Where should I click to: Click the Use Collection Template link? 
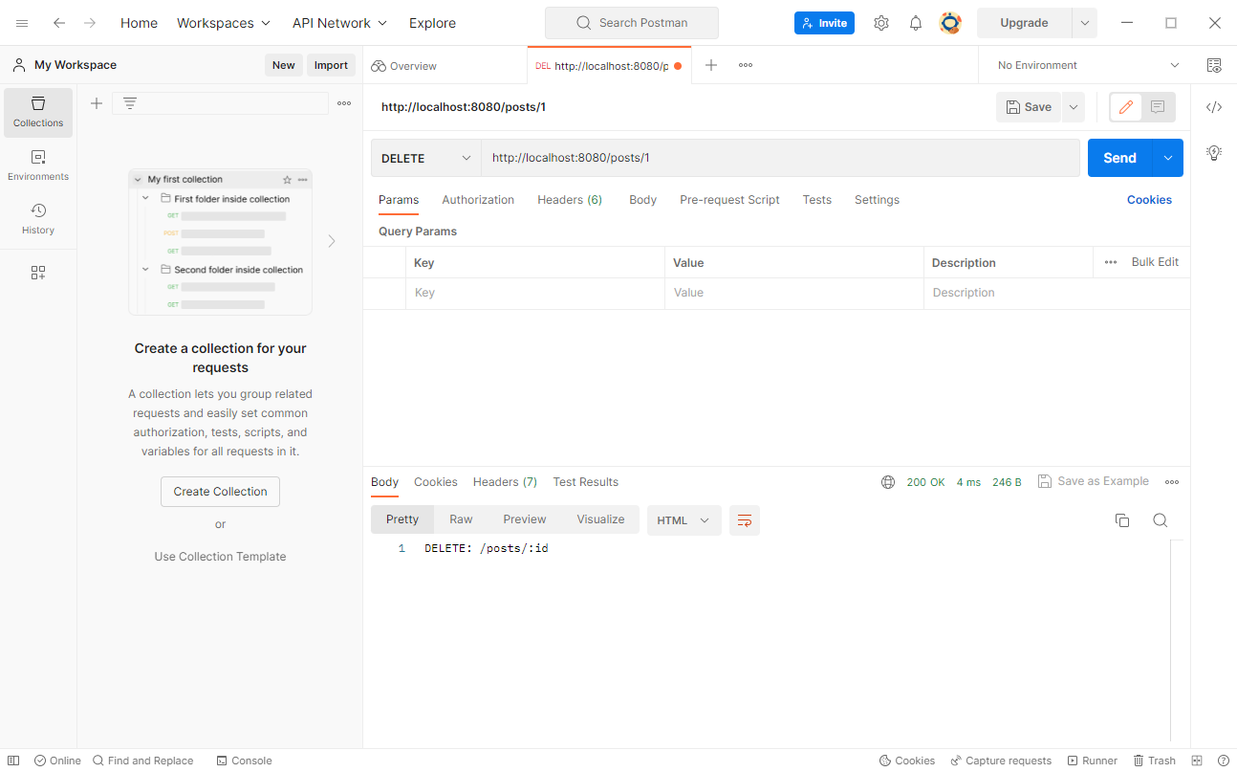click(220, 557)
